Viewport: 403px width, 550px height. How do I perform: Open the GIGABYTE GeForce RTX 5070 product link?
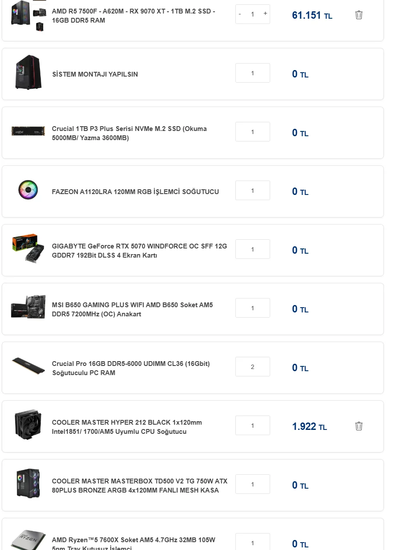pos(139,251)
